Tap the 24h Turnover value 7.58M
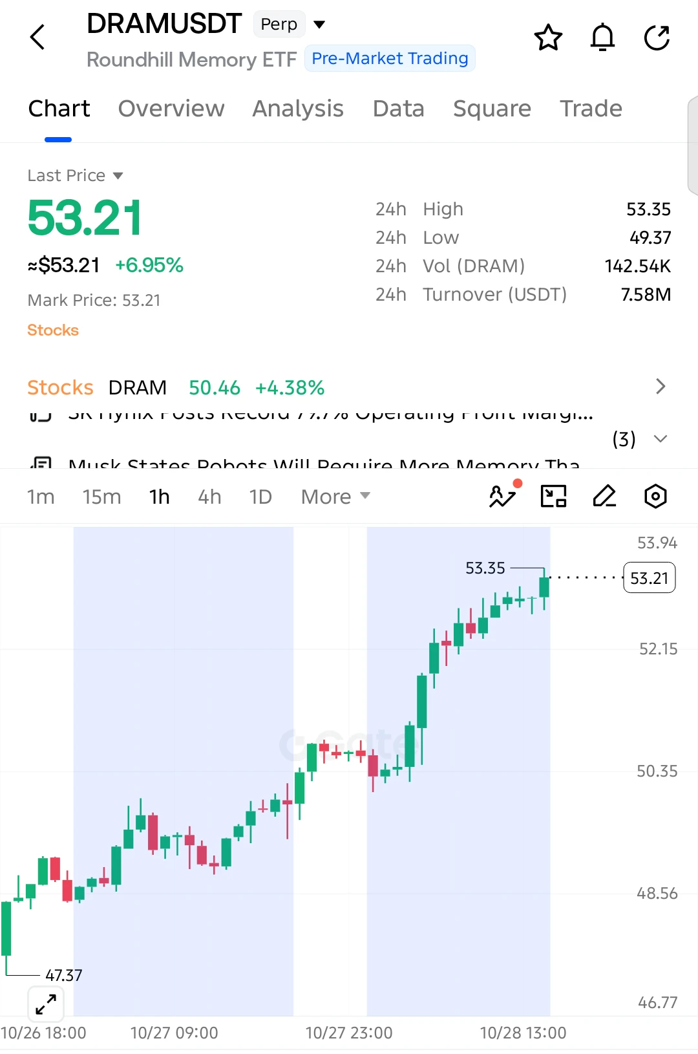 pyautogui.click(x=646, y=295)
